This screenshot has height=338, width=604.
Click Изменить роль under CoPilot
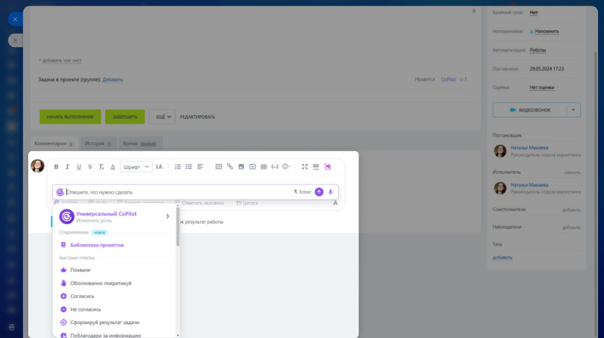tap(94, 220)
